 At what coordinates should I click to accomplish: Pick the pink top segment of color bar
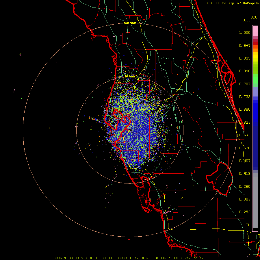click(255, 31)
